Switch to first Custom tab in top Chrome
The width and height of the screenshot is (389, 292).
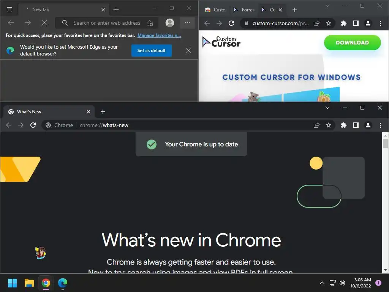pos(216,10)
